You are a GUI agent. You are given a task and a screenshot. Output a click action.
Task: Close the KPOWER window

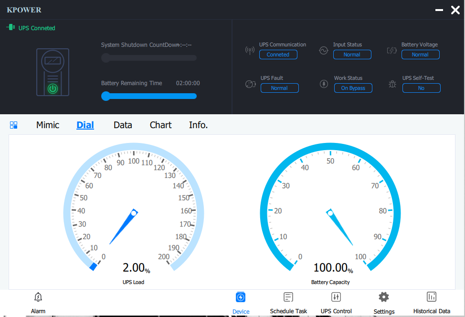point(455,10)
